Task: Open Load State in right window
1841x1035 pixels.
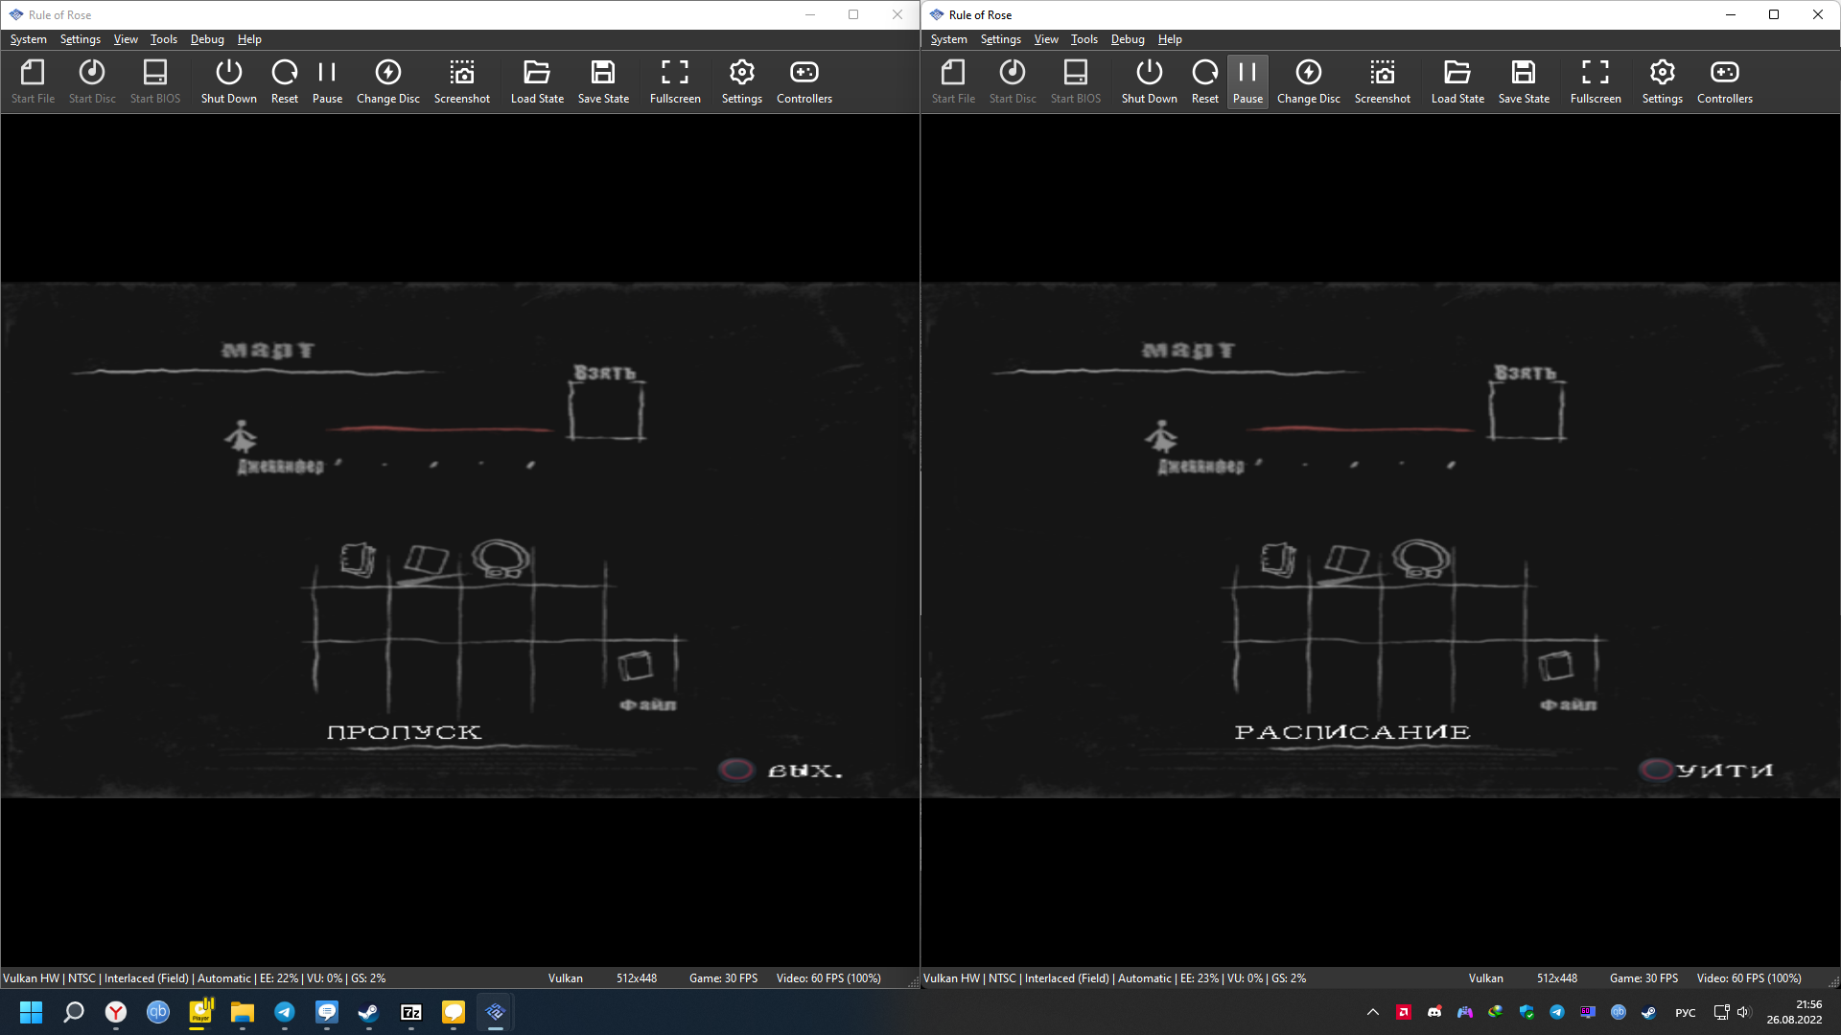Action: tap(1457, 81)
